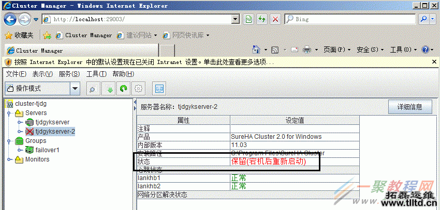This screenshot has width=440, height=210.
Task: Click the alert log search toolbar icon
Action: 93,89
